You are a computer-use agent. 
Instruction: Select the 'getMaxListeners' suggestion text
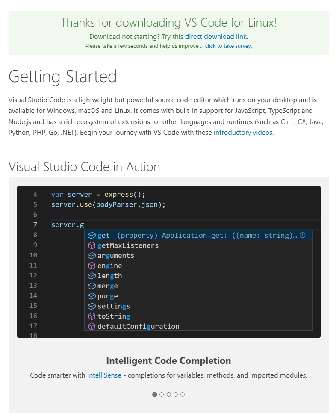[128, 245]
